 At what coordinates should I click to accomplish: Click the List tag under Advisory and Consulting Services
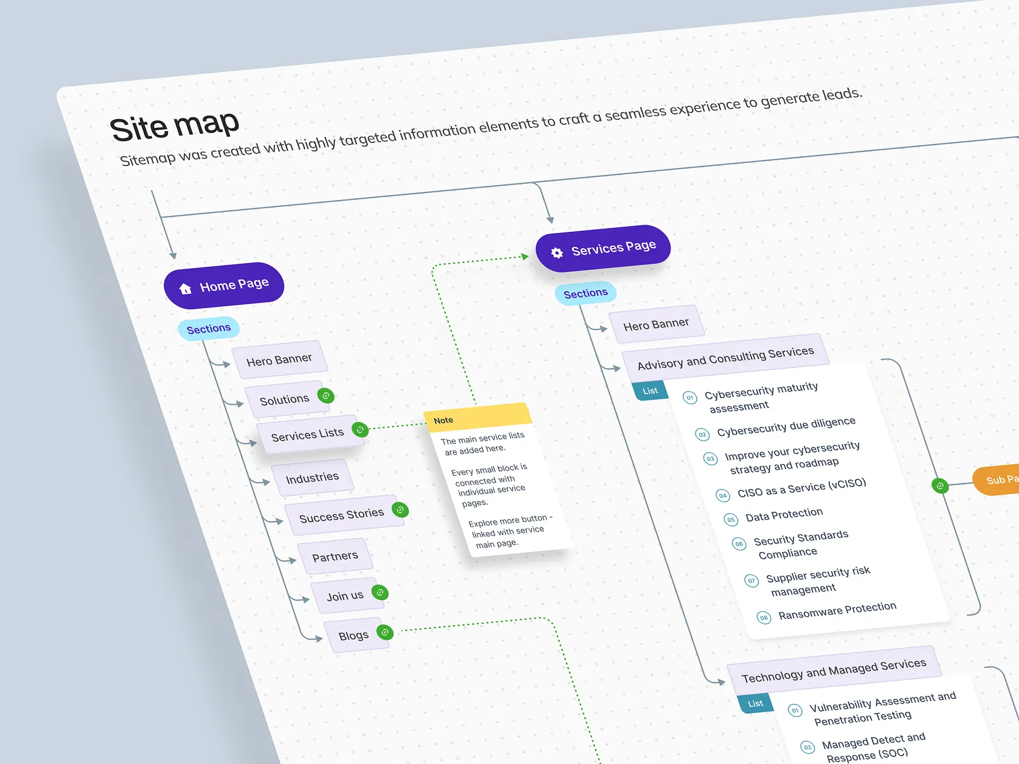650,391
